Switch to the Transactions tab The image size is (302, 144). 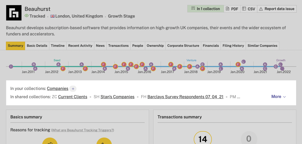(x=119, y=46)
